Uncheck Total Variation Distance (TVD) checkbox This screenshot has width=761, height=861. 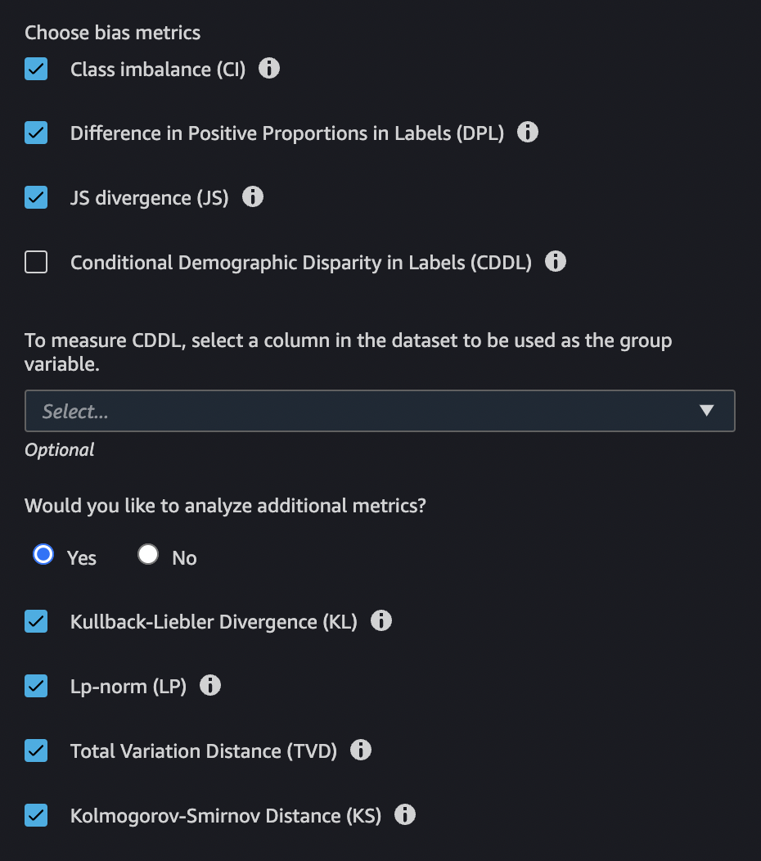point(36,751)
